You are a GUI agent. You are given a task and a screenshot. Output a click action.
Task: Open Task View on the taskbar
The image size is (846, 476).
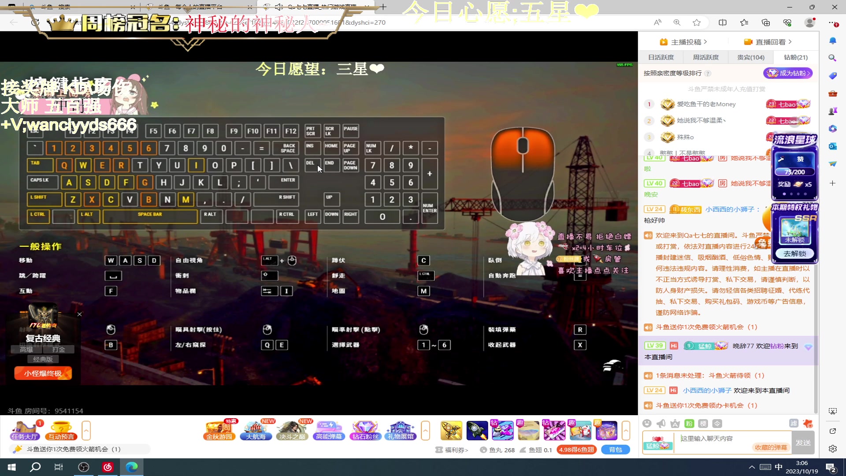(x=59, y=467)
